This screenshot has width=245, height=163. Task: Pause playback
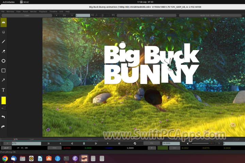click(84, 143)
